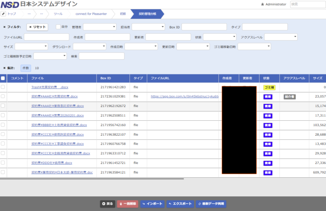Collapse the 集計 section using its x icon
Image resolution: width=326 pixels, height=211 pixels.
[4, 68]
